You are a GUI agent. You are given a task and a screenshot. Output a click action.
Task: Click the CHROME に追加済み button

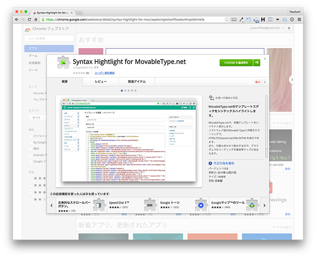[236, 62]
